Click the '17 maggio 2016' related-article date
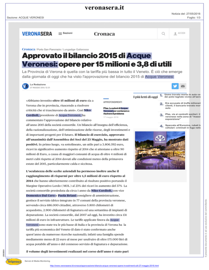This screenshot has width=209, height=270. (111, 117)
